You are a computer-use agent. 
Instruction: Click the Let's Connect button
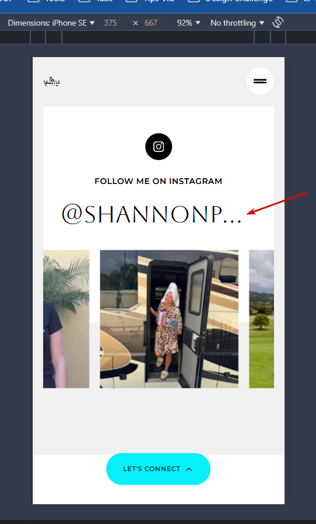pyautogui.click(x=159, y=469)
